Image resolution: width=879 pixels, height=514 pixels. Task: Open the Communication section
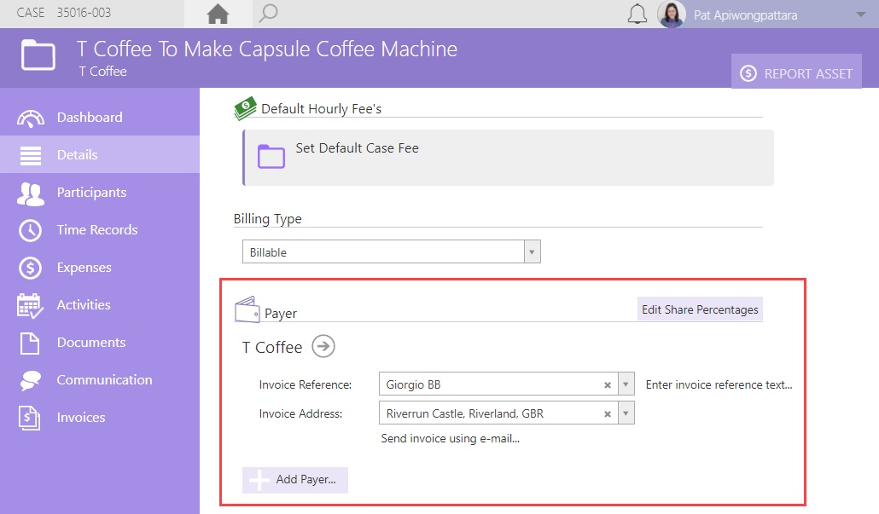pos(100,379)
